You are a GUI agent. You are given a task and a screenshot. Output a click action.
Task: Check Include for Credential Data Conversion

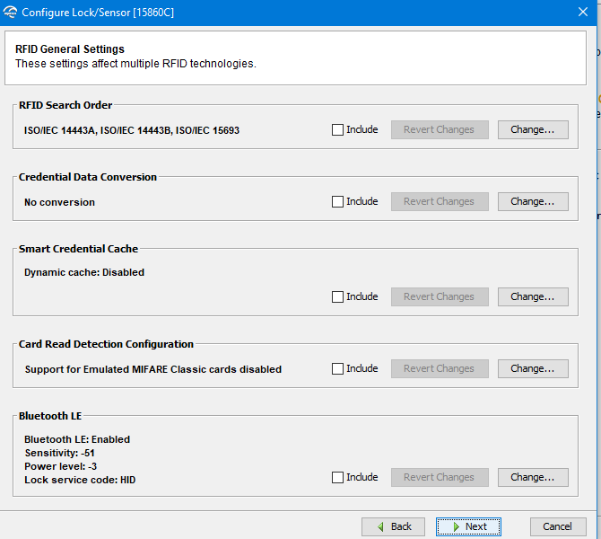tap(338, 201)
